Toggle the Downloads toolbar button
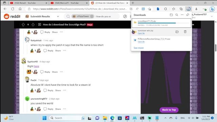Image resolution: width=217 pixels, height=122 pixels. coord(189,9)
